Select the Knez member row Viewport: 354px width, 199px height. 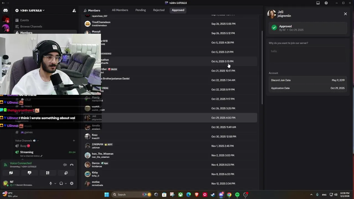[x=170, y=137]
